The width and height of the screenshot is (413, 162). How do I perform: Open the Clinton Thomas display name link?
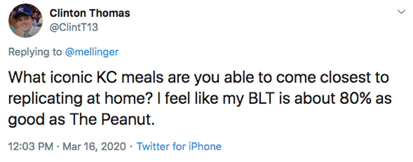tap(89, 13)
